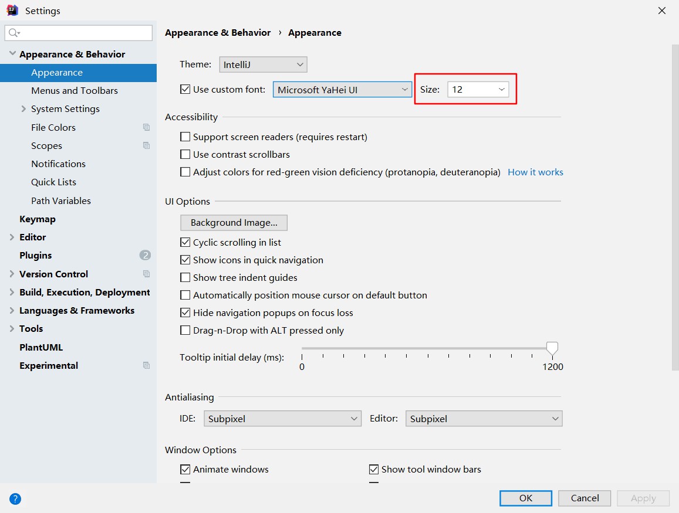Click the help question mark icon
Viewport: 679px width, 513px height.
(15, 499)
